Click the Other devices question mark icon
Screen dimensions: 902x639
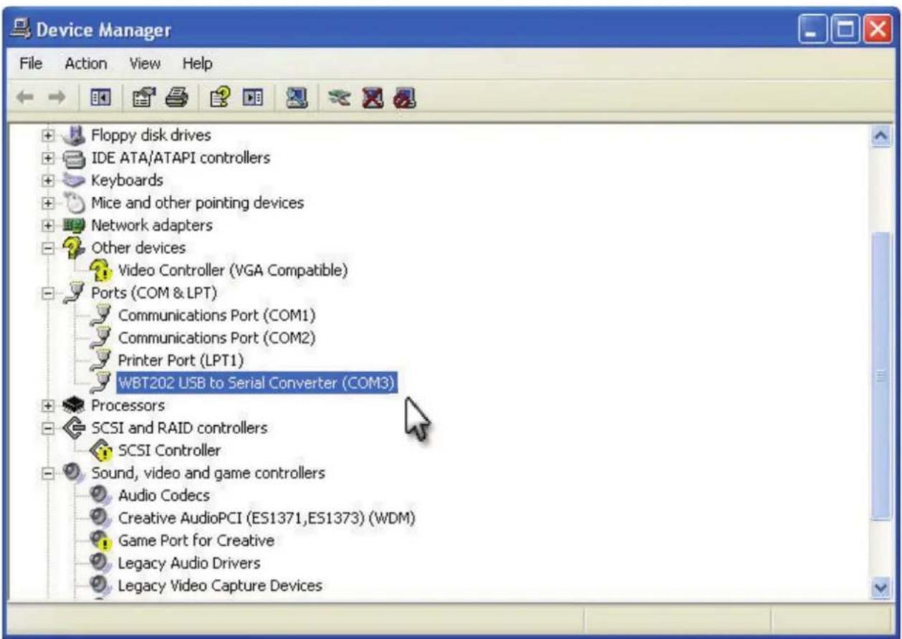[x=75, y=248]
